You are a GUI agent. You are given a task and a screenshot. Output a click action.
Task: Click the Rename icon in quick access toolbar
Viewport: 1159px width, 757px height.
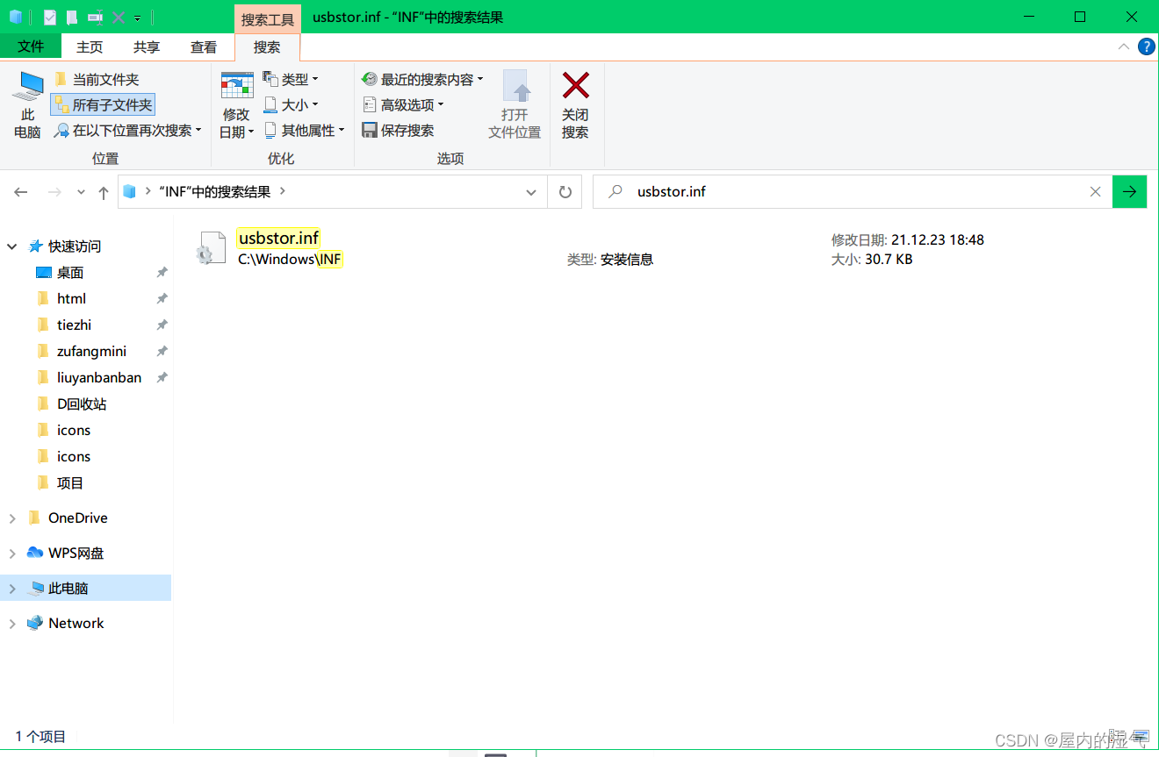96,17
